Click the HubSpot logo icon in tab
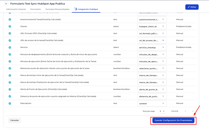This screenshot has height=130, width=209. [x=76, y=9]
